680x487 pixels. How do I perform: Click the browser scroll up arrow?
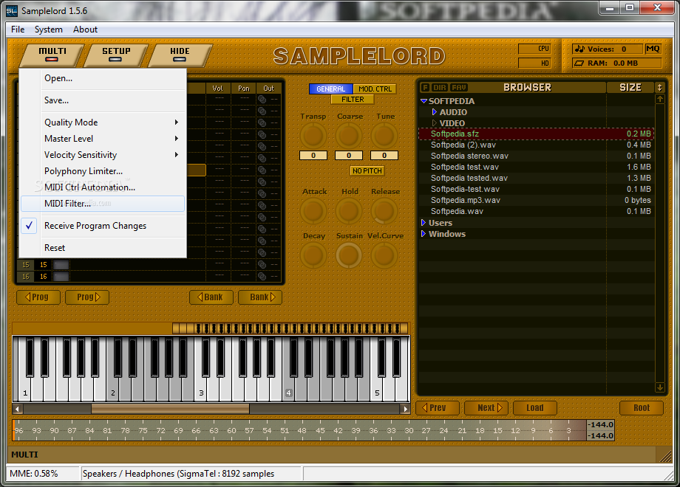[659, 99]
